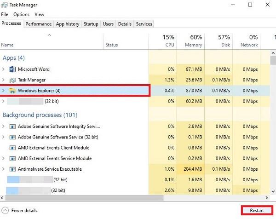This screenshot has width=276, height=219.
Task: Click the 204.4 MB memory value
Action: [x=193, y=169]
